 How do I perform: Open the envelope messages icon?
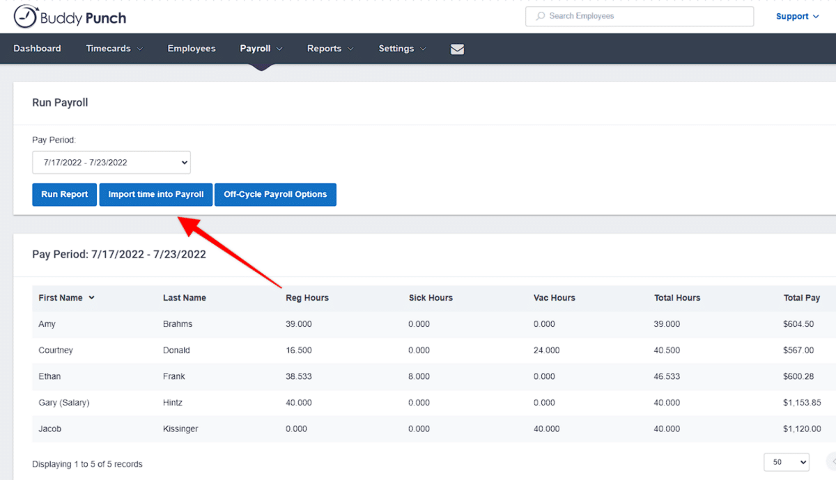click(x=457, y=49)
